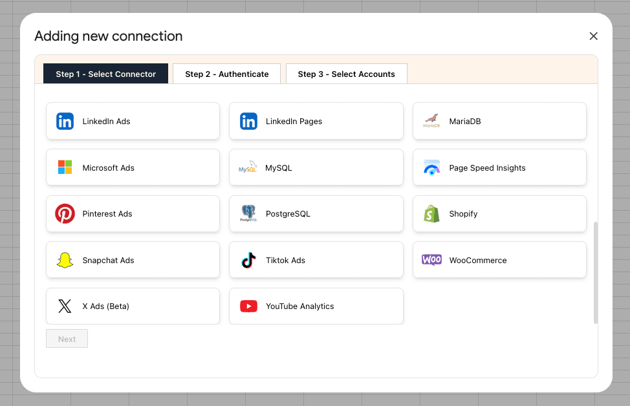
Task: Click the LinkedIn Ads logo icon
Action: pyautogui.click(x=65, y=121)
